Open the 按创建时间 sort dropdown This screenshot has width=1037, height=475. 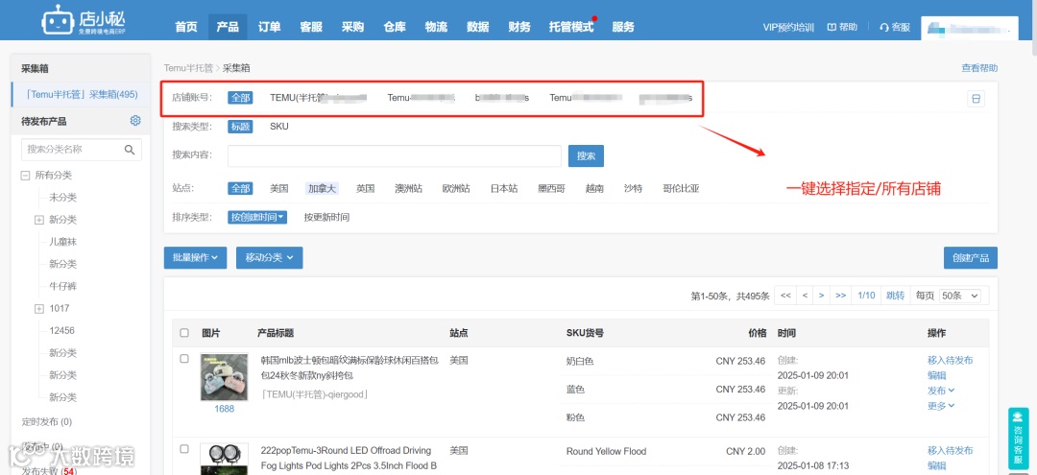[x=258, y=217]
